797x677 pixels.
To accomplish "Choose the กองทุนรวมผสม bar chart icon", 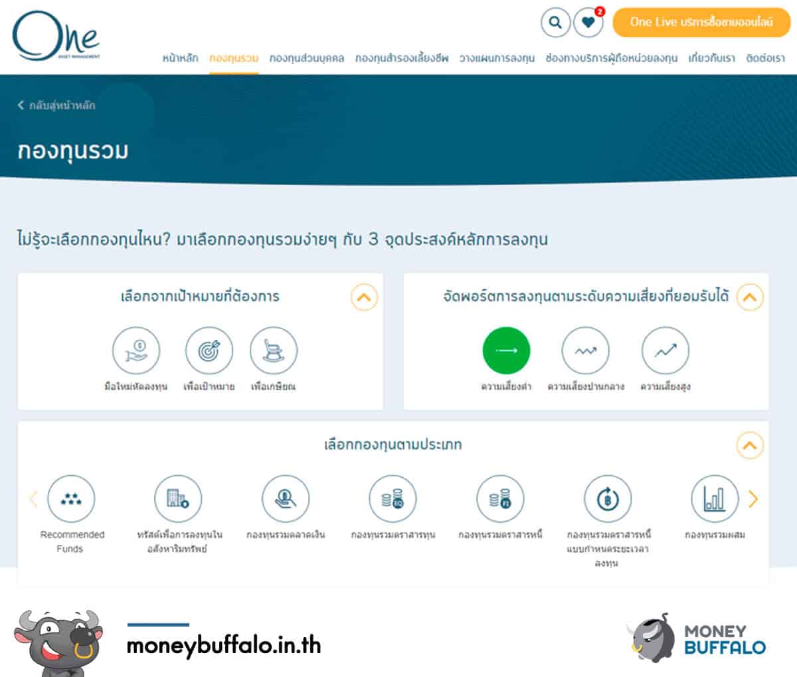I will [715, 498].
